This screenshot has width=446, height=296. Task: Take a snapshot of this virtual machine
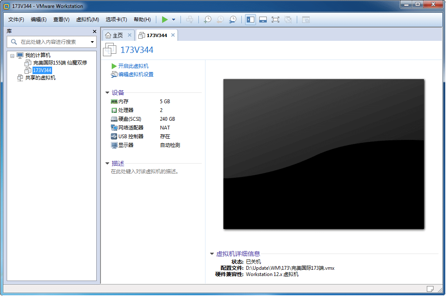[x=207, y=20]
